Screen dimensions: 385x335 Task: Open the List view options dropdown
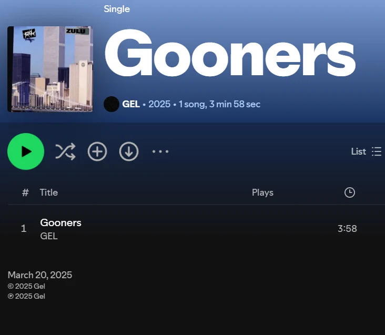click(x=366, y=151)
